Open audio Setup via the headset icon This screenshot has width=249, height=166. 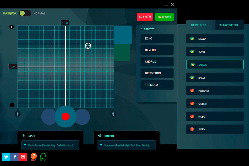43,156
